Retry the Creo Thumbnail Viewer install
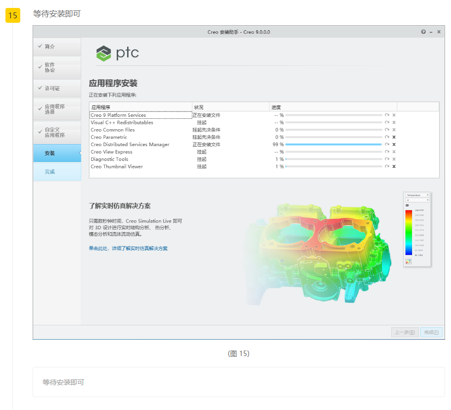 tap(387, 166)
